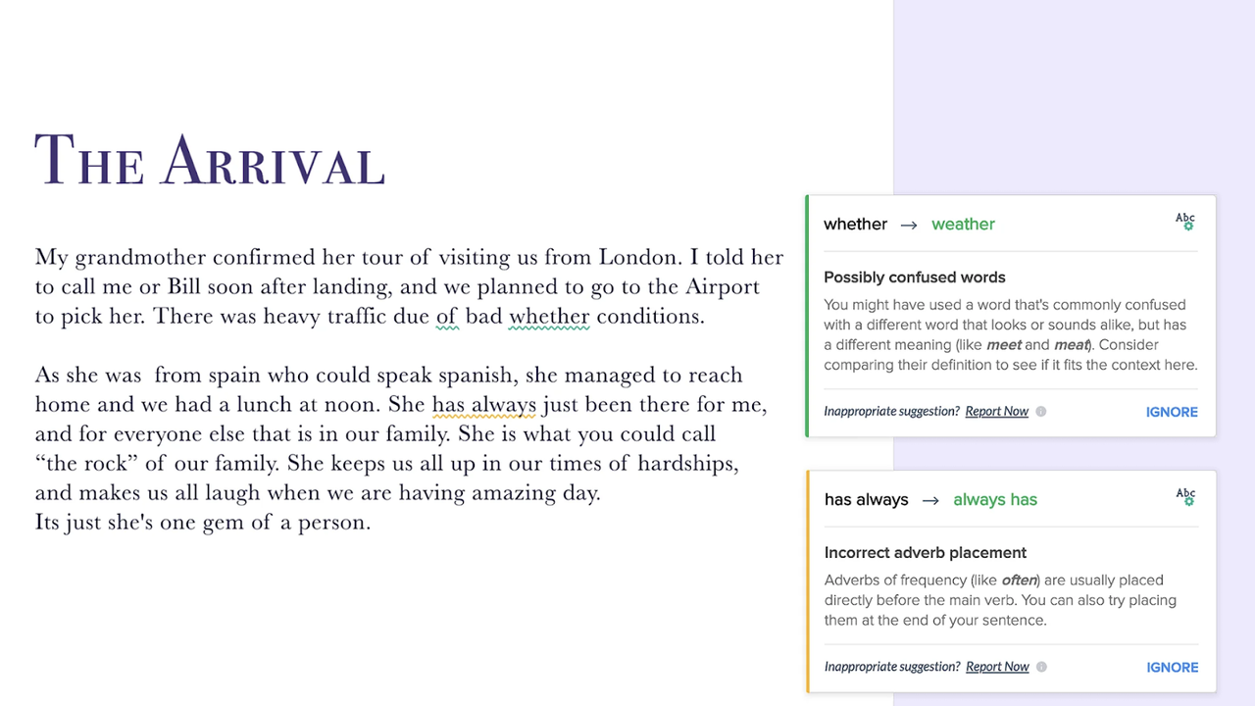
Task: Click Report Now on the adverb placement card
Action: (997, 667)
